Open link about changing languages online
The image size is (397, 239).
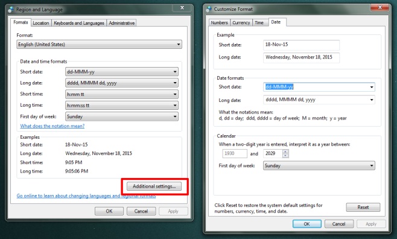click(86, 196)
